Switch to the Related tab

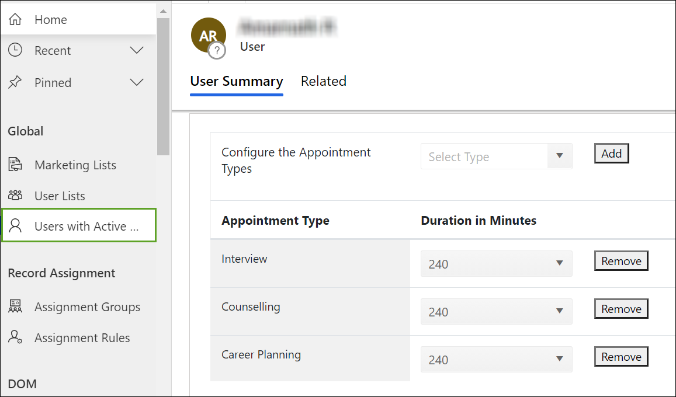click(x=323, y=81)
